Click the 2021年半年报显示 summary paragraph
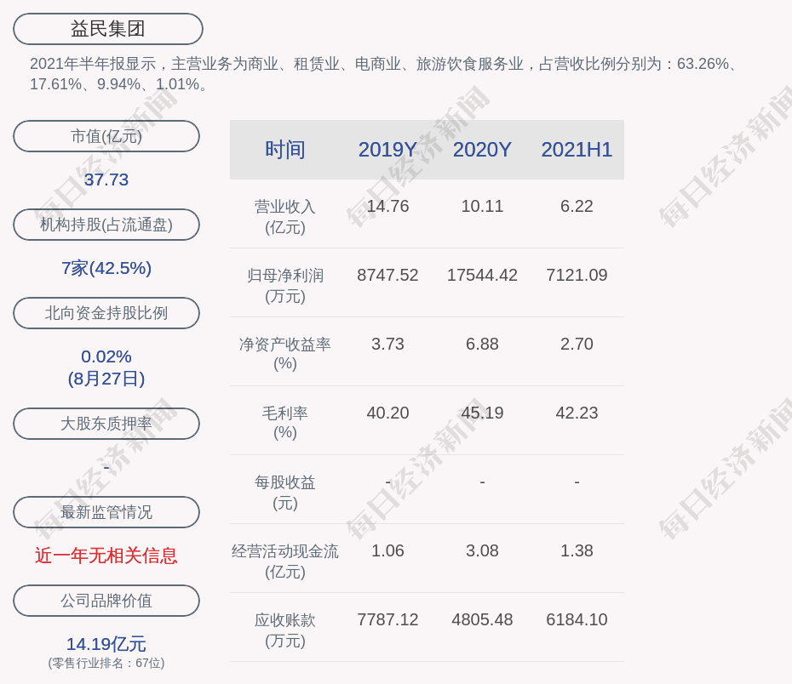The image size is (792, 684). pyautogui.click(x=384, y=74)
